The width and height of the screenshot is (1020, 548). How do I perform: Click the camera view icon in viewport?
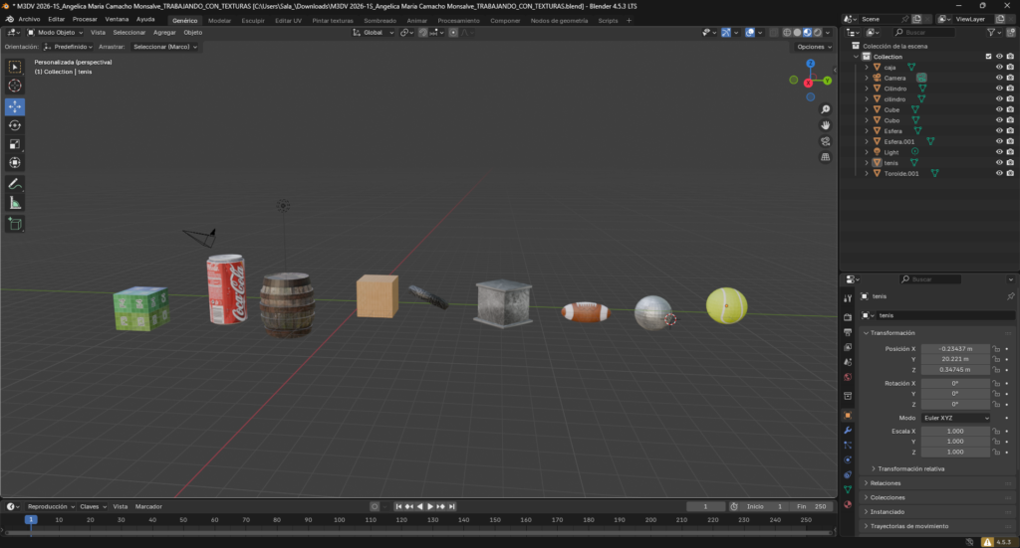tap(826, 141)
